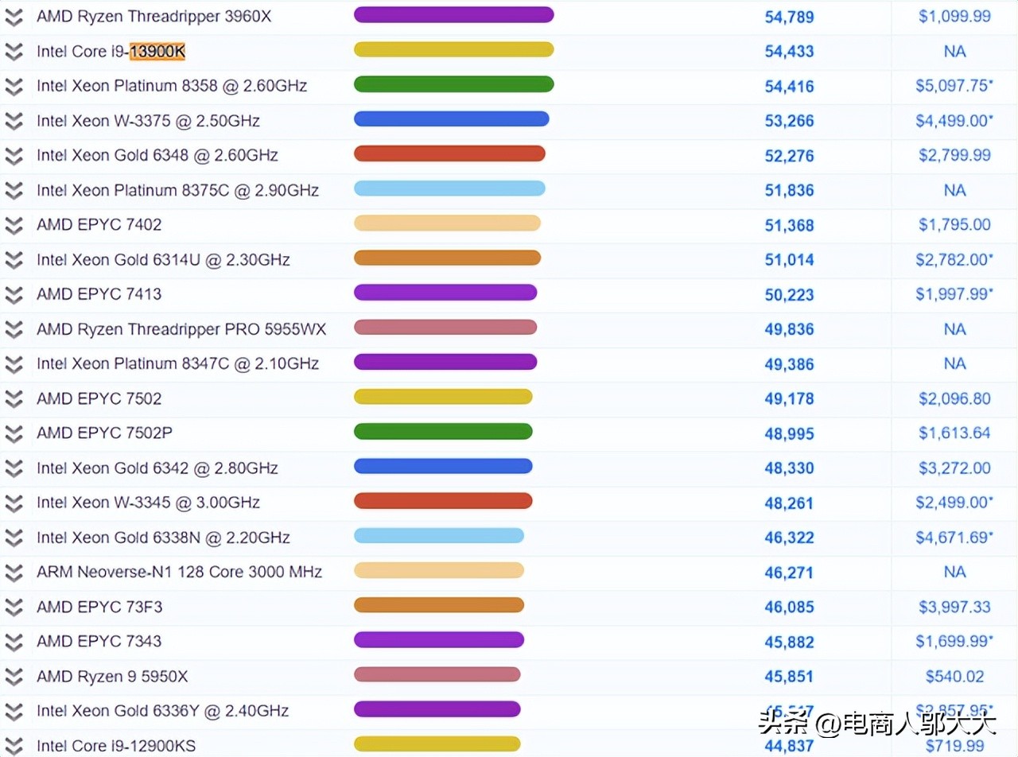1018x757 pixels.
Task: Click the AMD EPYC 7502 name
Action: [99, 398]
